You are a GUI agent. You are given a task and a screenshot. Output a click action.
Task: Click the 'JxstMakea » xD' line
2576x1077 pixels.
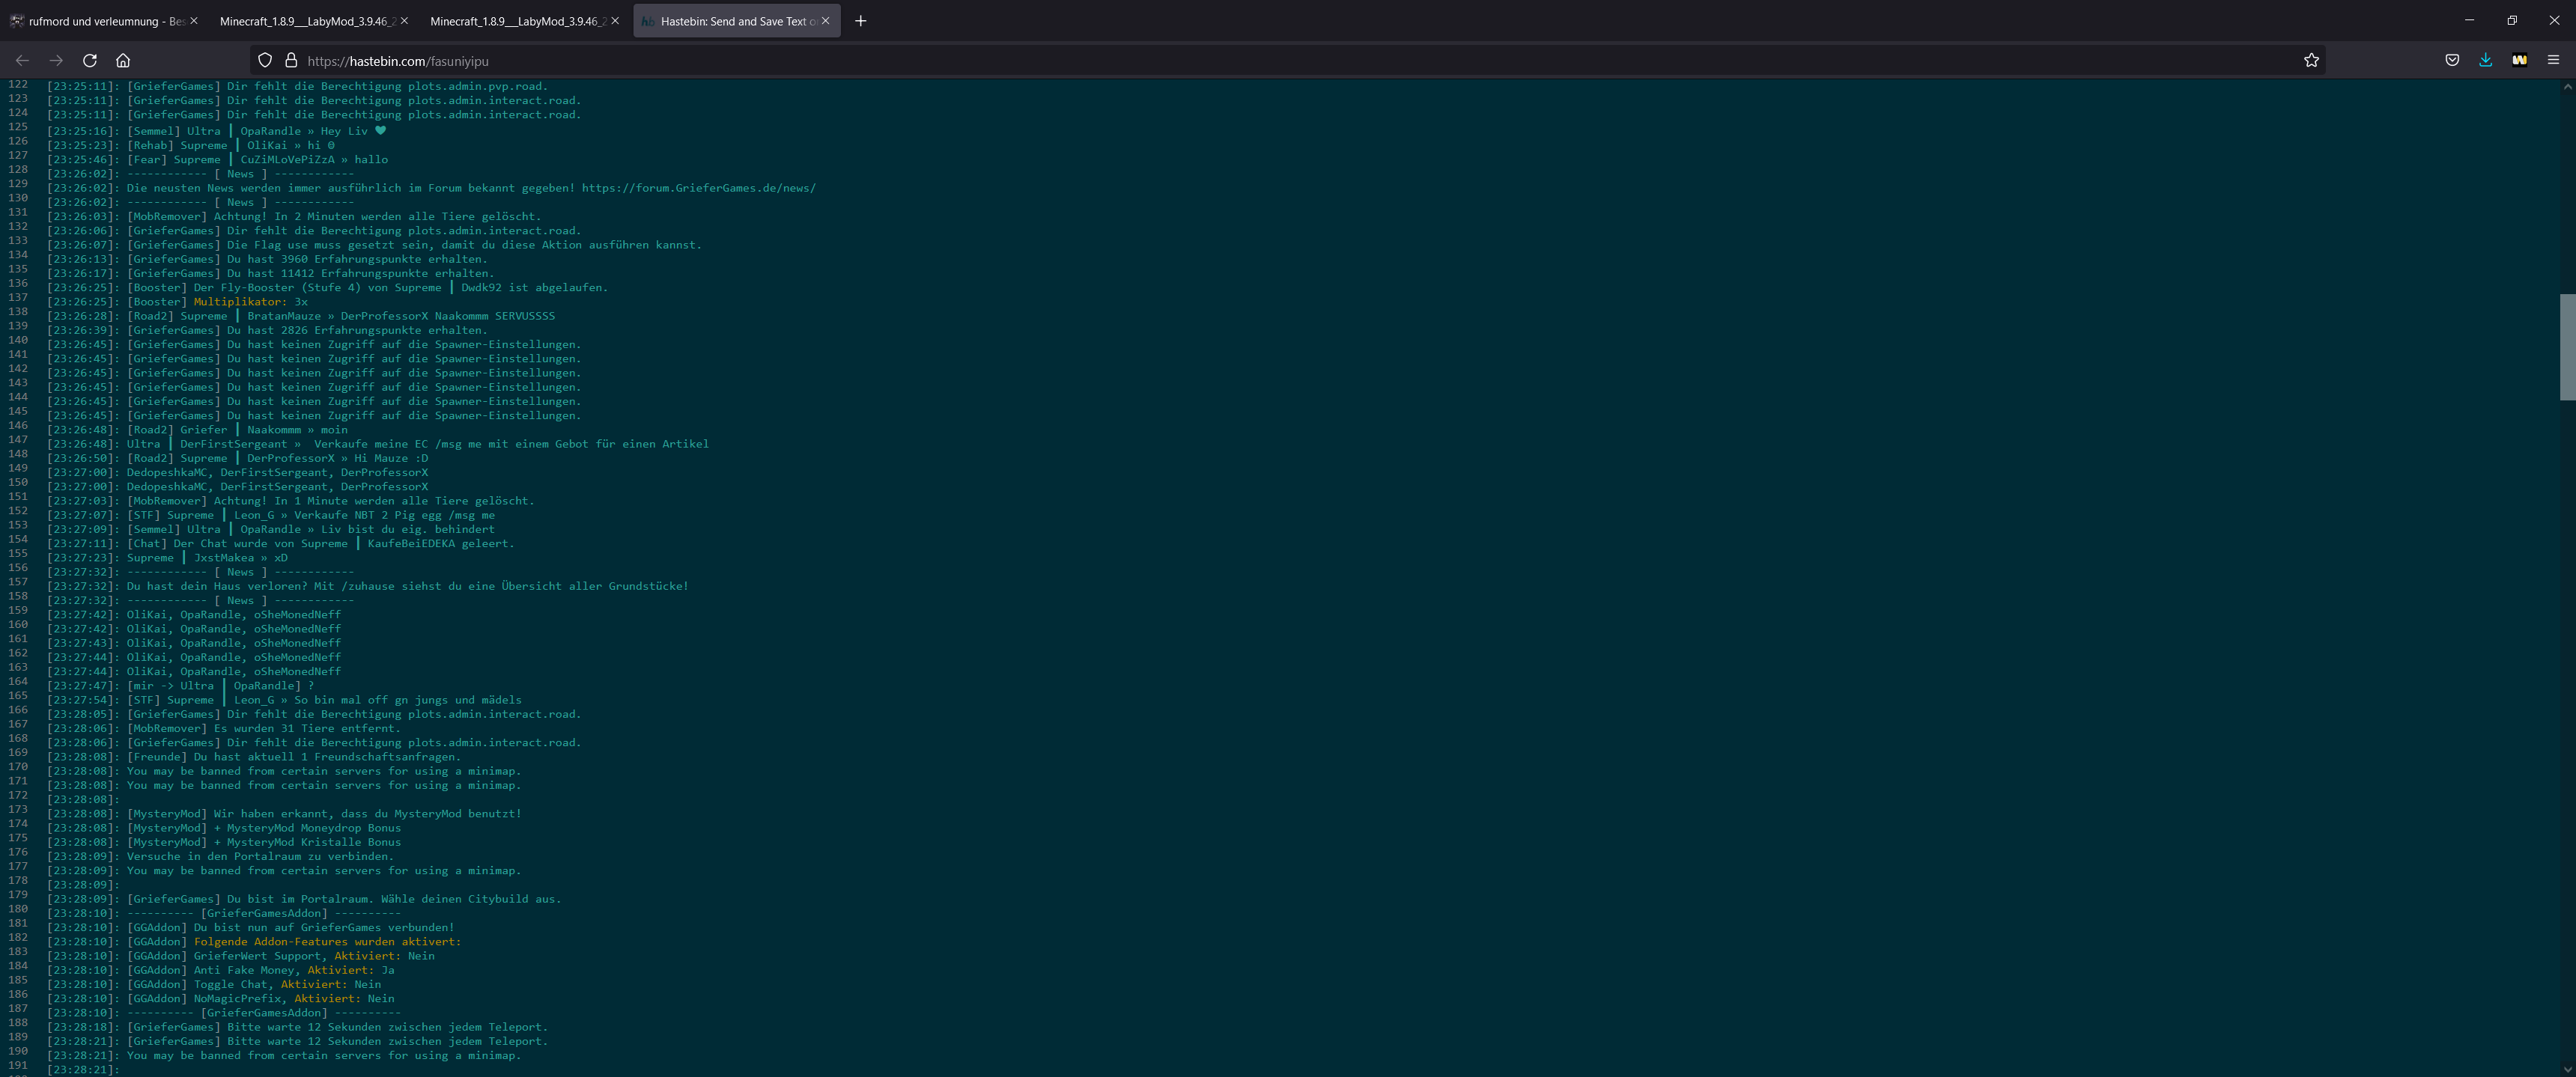167,558
